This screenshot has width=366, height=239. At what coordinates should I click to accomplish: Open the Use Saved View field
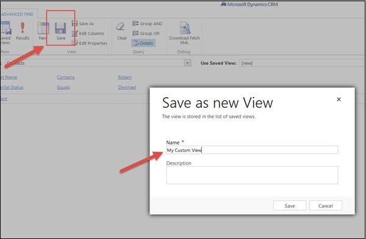303,63
